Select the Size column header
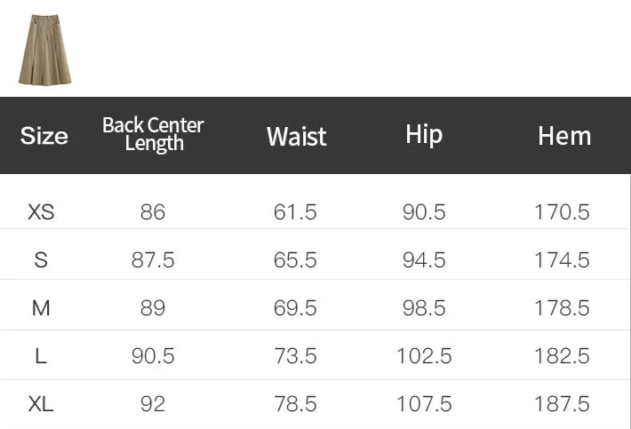This screenshot has width=631, height=429. click(44, 136)
